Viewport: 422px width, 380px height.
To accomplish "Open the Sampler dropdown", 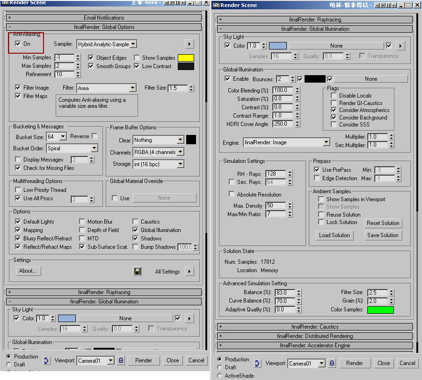I will pyautogui.click(x=133, y=44).
